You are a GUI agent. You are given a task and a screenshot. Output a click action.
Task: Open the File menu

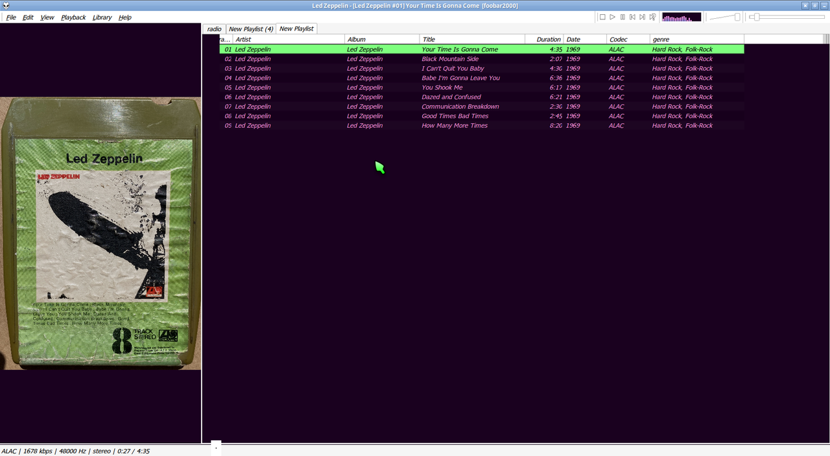(x=11, y=18)
